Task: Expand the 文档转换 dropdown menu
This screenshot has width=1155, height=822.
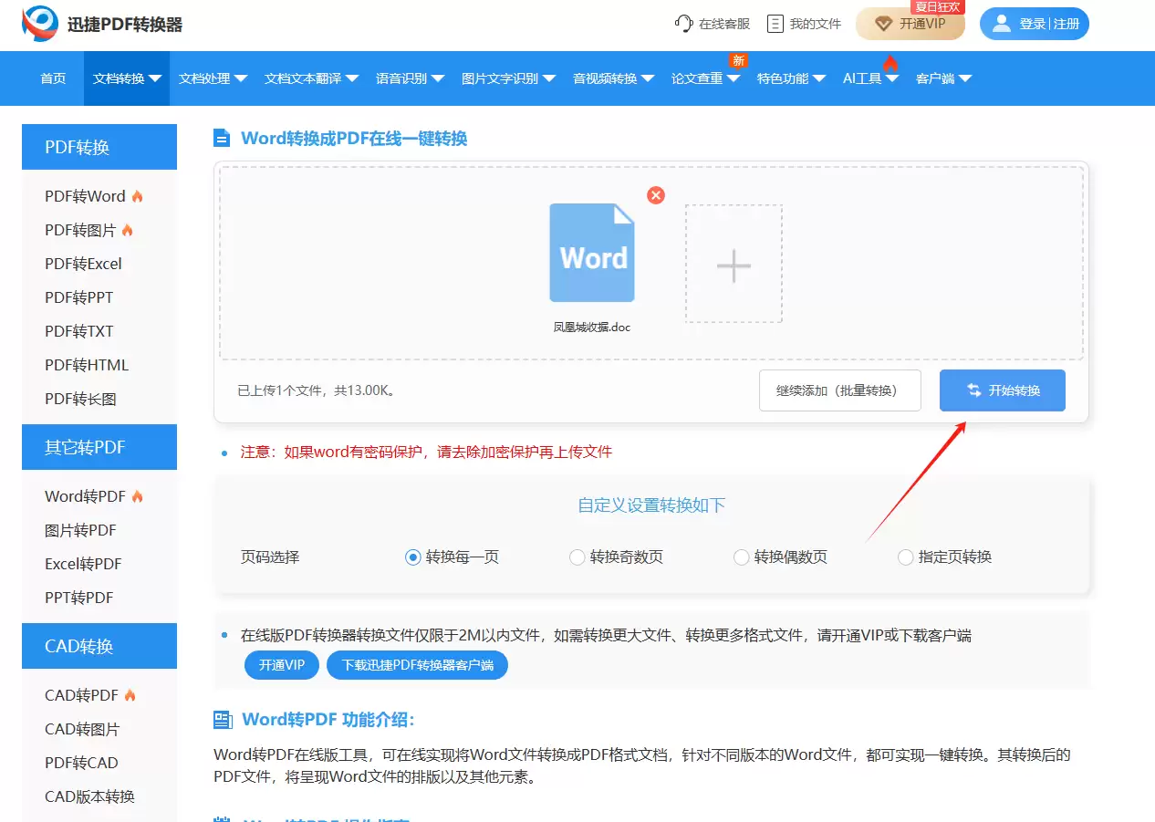Action: point(126,78)
